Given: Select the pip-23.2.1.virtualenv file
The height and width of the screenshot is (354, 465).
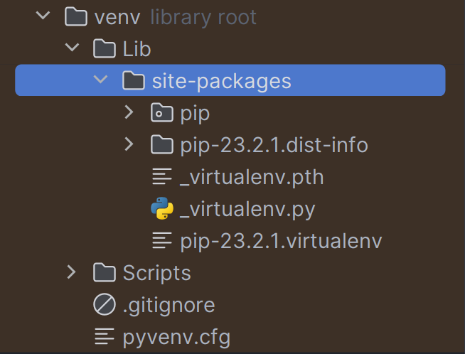Looking at the screenshot, I should [x=281, y=241].
